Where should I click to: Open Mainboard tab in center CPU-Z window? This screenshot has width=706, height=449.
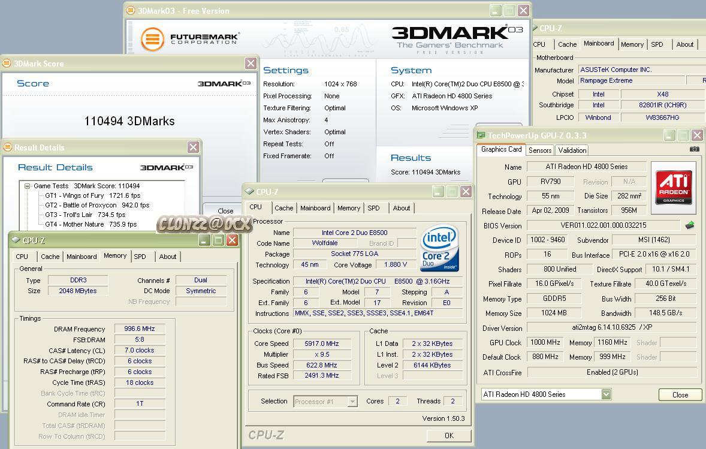tap(315, 208)
